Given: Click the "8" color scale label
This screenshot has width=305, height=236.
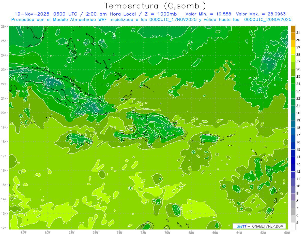Looking at the screenshot, I should (298, 201).
